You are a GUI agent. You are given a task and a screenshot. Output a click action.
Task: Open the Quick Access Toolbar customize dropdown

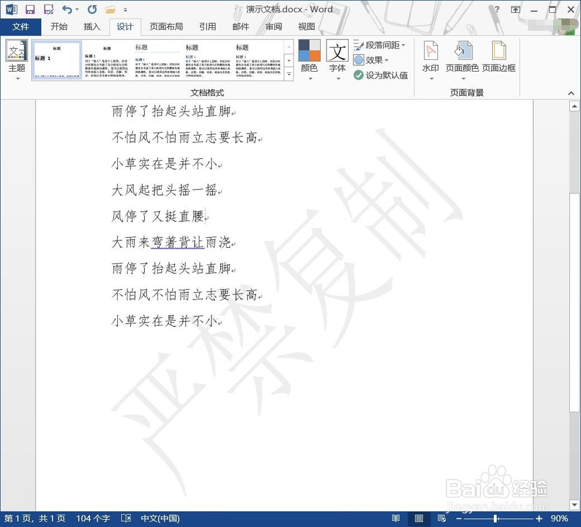(125, 10)
